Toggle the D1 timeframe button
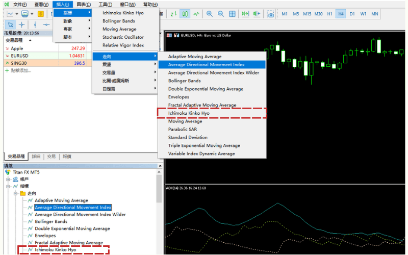Viewport: 408px width, 255px height. pyautogui.click(x=352, y=14)
